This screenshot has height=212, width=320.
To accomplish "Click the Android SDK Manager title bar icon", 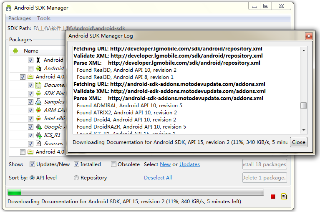I will click(9, 8).
